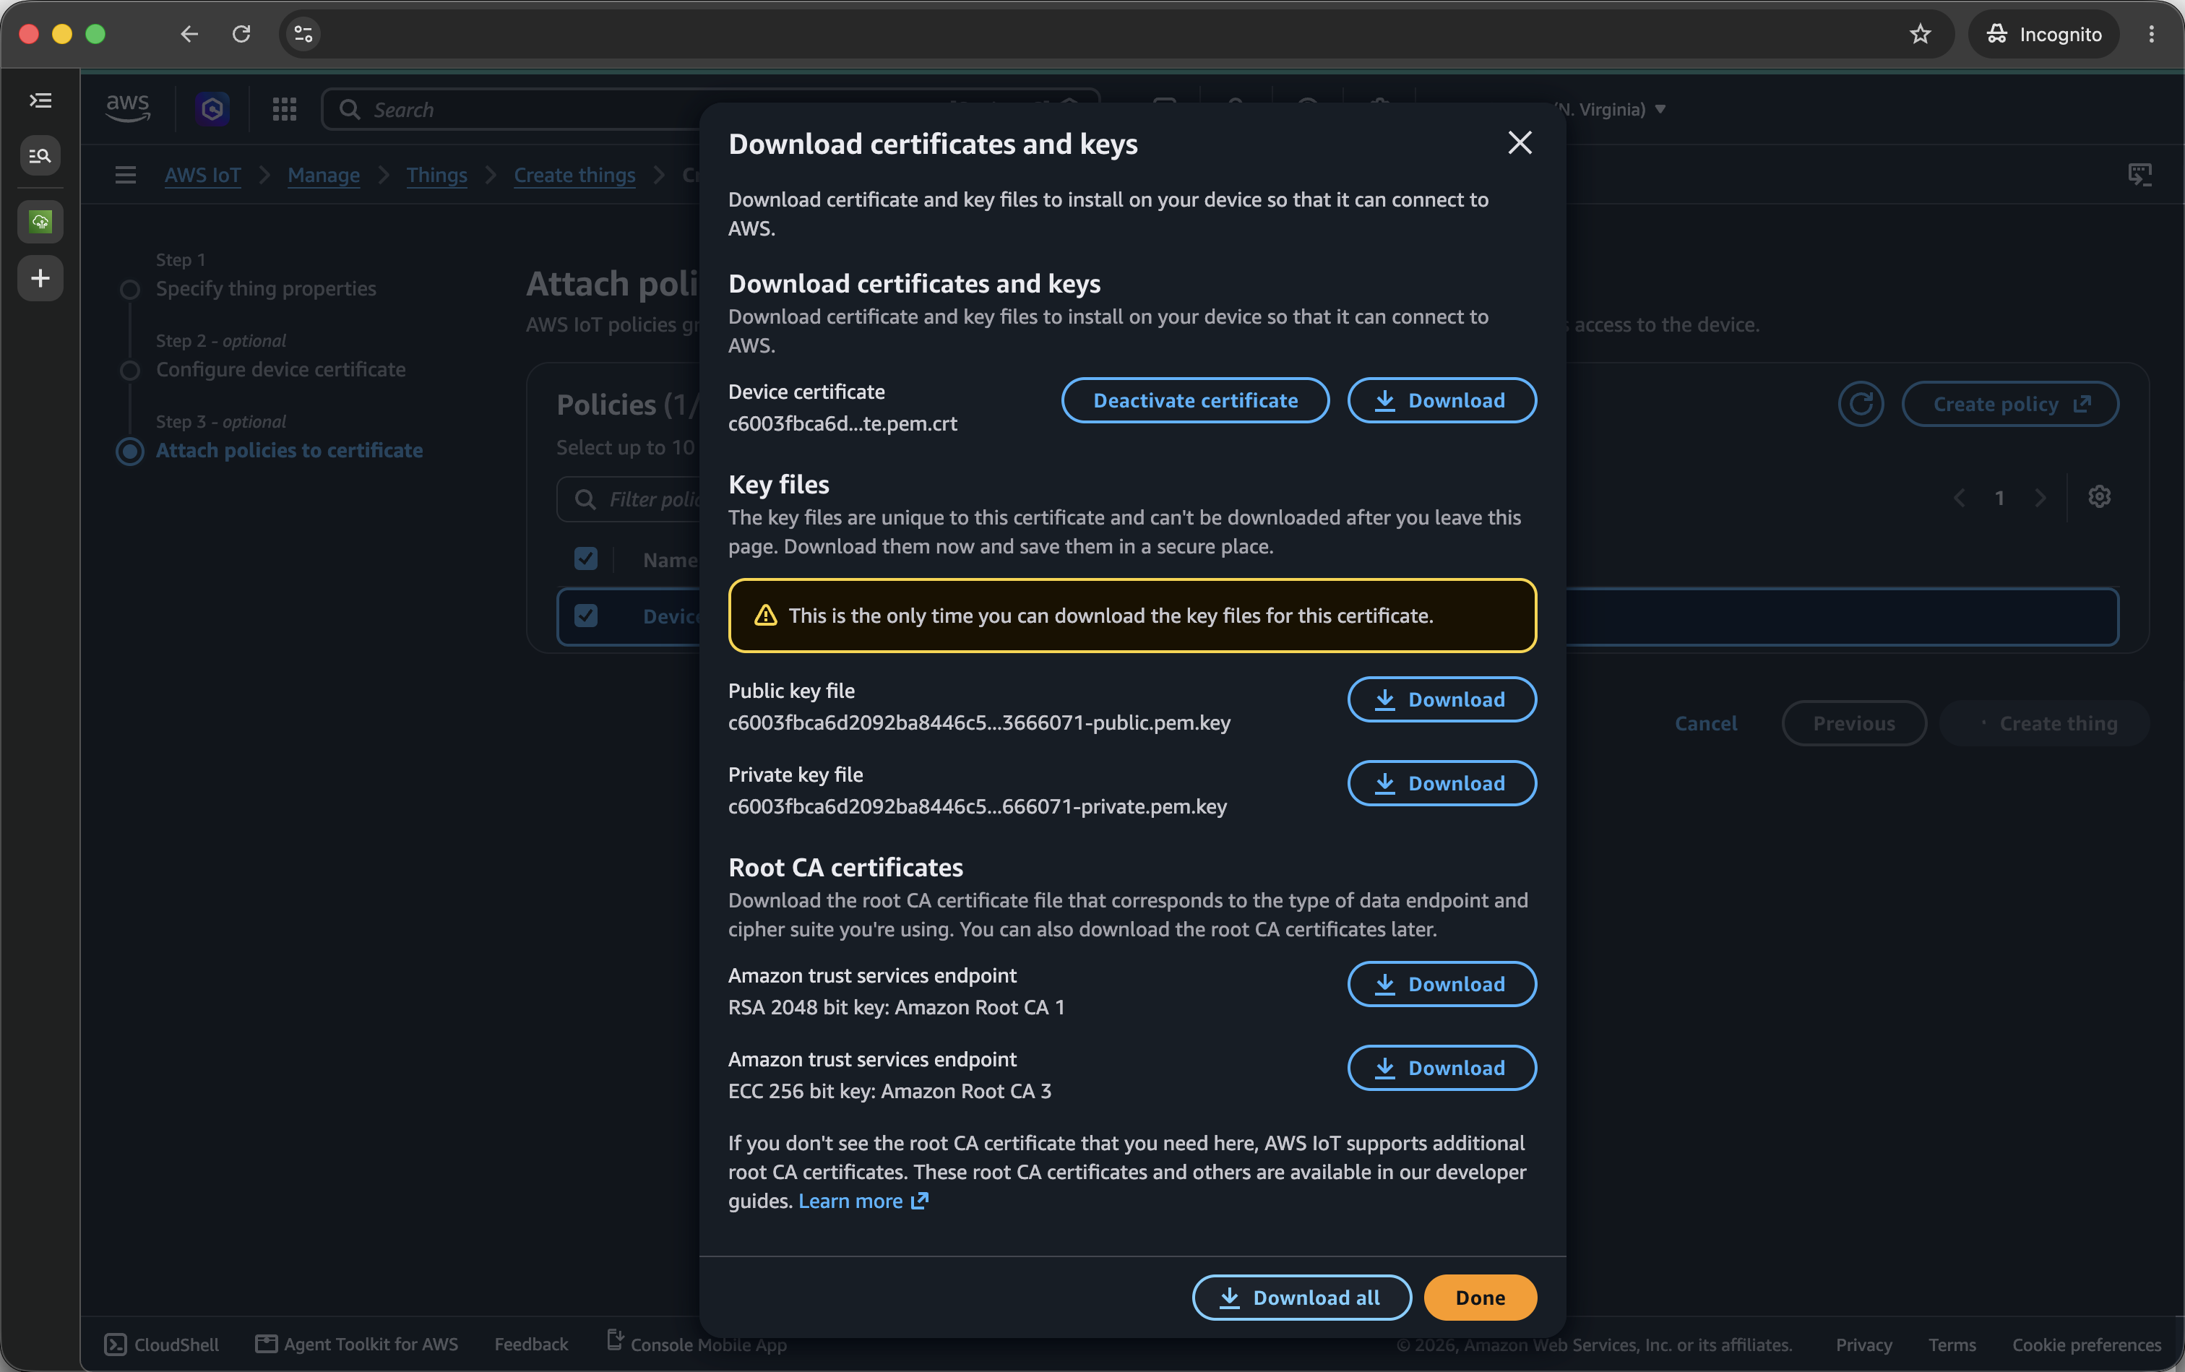The width and height of the screenshot is (2185, 1372).
Task: Click the AWS logo
Action: click(128, 109)
